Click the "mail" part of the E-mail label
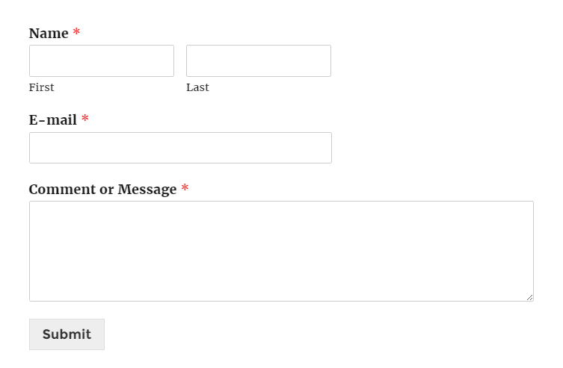This screenshot has height=368, width=563. click(x=61, y=119)
